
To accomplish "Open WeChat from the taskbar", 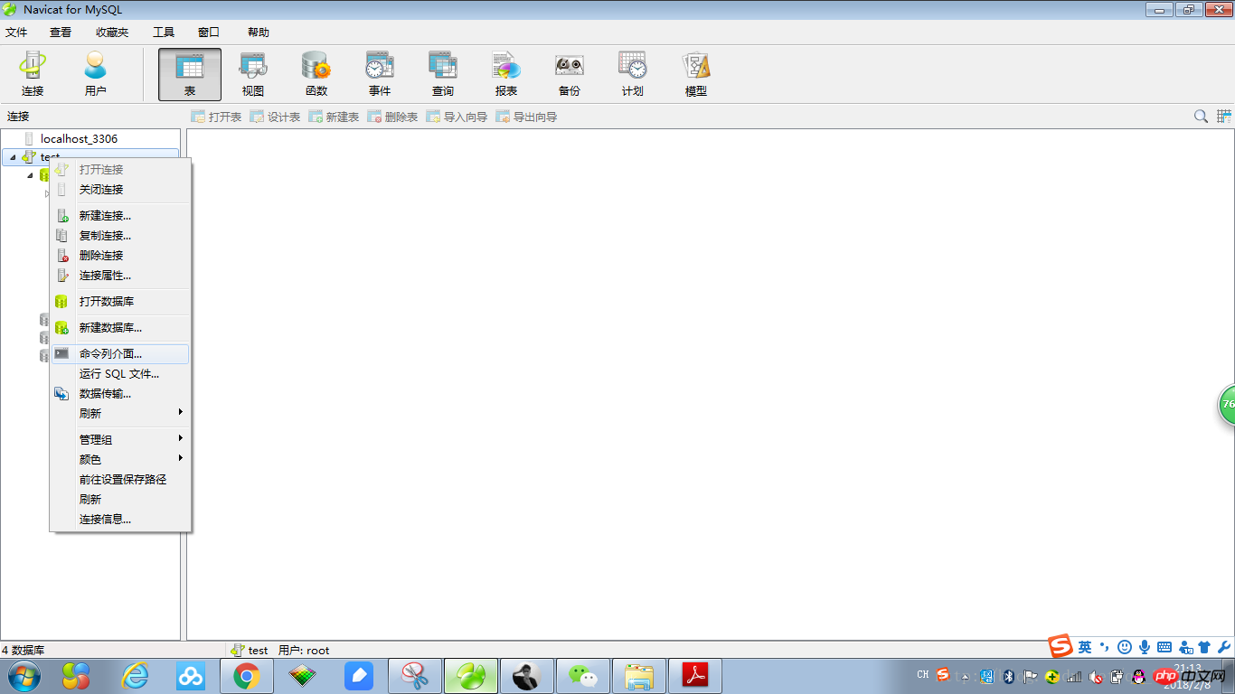I will pyautogui.click(x=583, y=676).
